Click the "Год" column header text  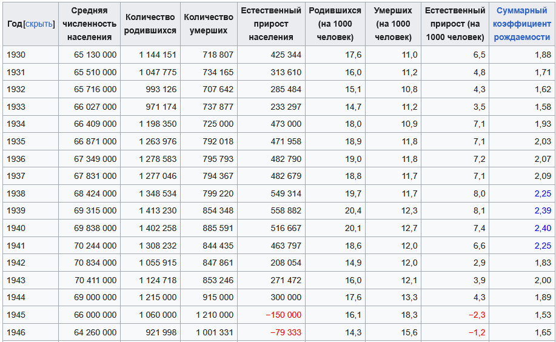(14, 24)
